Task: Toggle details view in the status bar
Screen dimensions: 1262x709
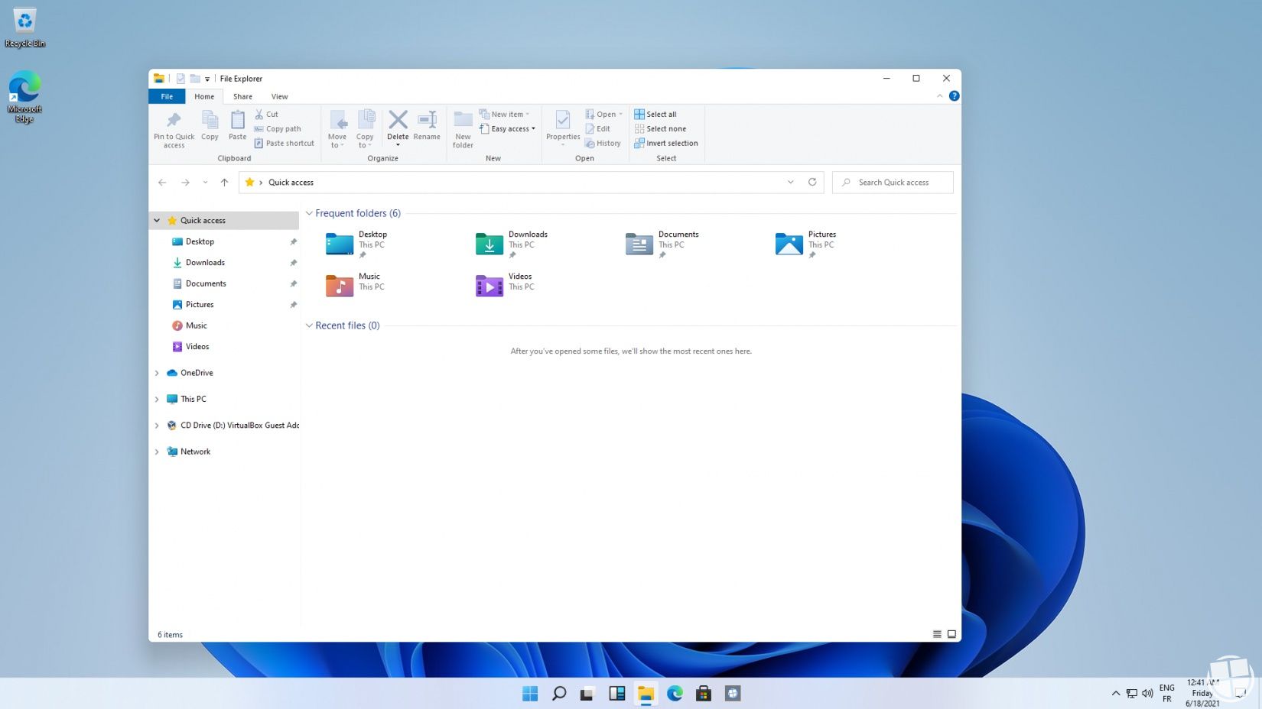Action: (x=936, y=634)
